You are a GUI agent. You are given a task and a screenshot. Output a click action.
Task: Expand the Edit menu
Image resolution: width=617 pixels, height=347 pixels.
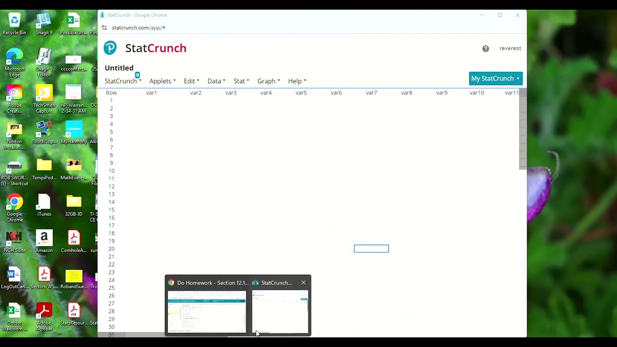pyautogui.click(x=191, y=81)
